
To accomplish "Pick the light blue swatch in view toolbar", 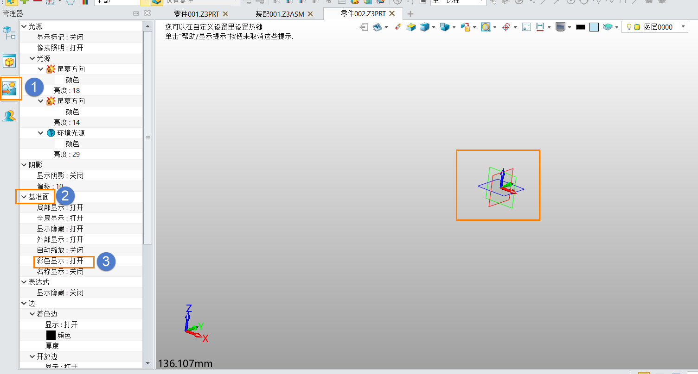I will (594, 27).
